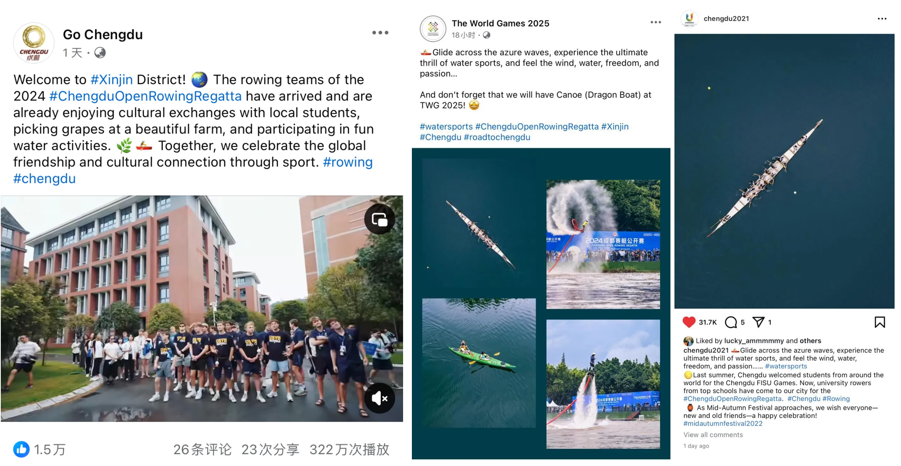
Task: Click the globe public-visibility icon under Go Chengdu
Action: [x=100, y=53]
